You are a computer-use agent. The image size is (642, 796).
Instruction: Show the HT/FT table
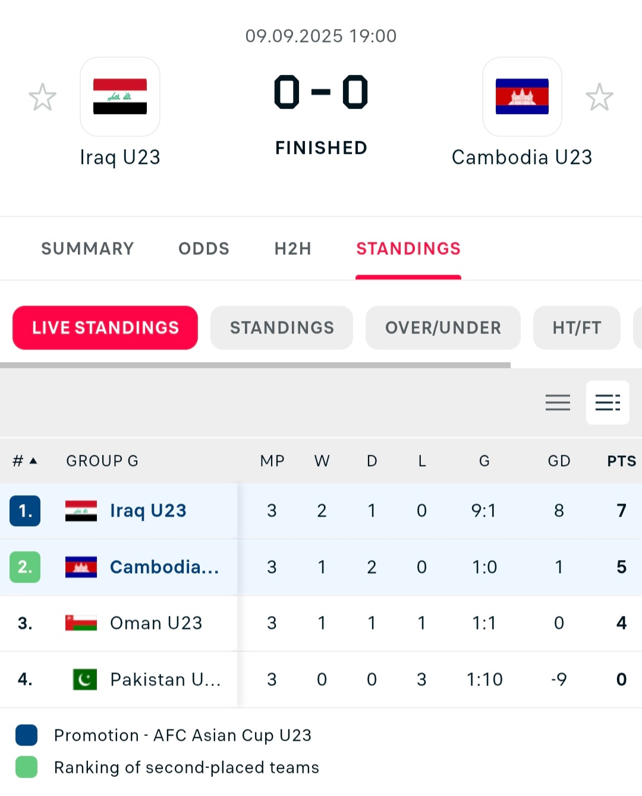[x=577, y=328]
